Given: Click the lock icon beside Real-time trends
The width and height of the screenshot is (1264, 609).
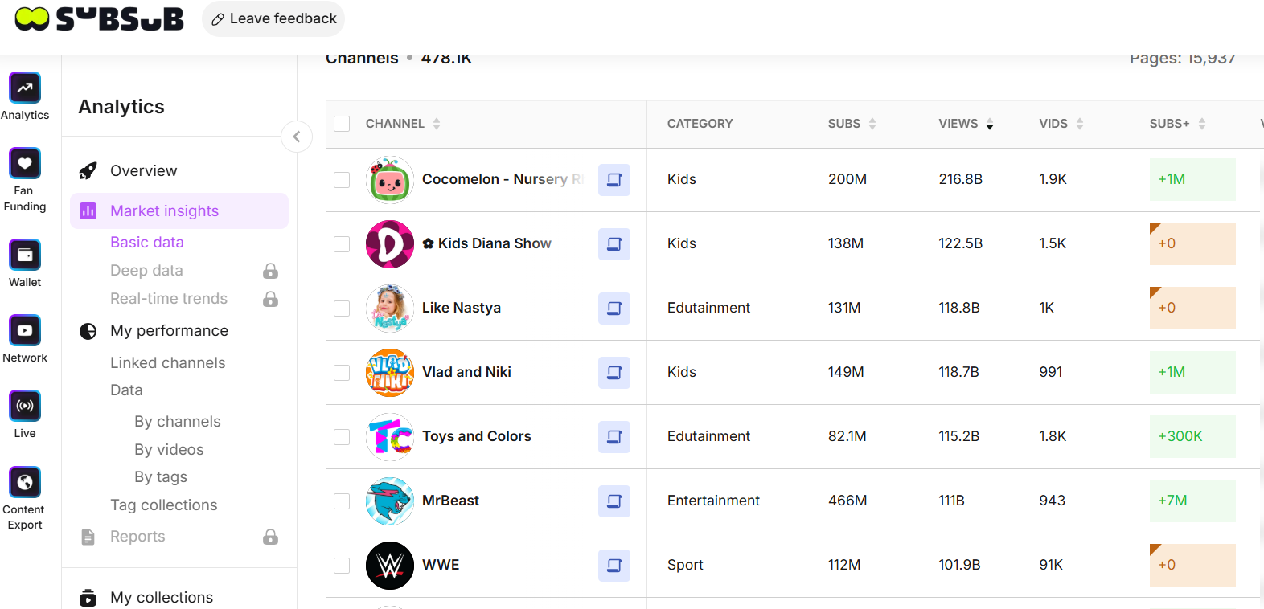Looking at the screenshot, I should (x=271, y=299).
